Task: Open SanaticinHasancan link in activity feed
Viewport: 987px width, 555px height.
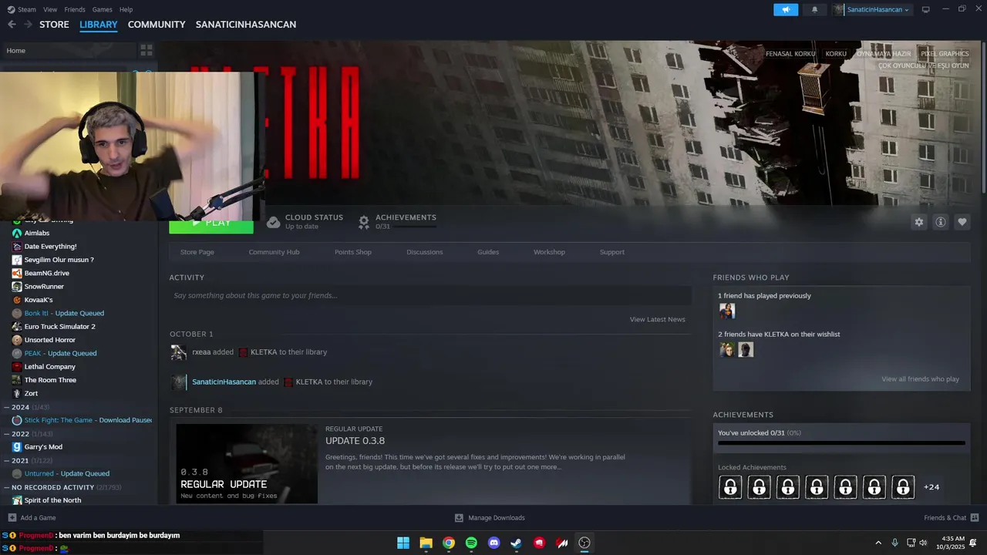Action: click(x=224, y=382)
